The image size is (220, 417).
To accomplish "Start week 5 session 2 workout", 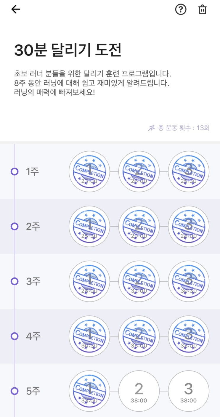I will (x=139, y=391).
